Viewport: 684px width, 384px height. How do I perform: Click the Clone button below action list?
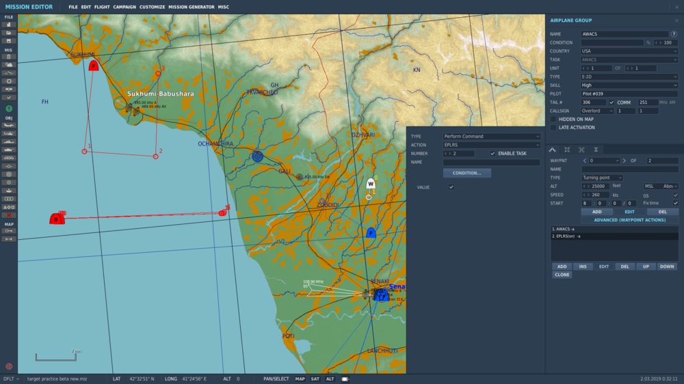(562, 275)
